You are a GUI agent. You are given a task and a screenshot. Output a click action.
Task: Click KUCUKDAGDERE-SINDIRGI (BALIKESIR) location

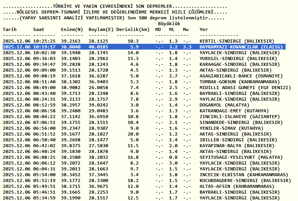coord(245,180)
